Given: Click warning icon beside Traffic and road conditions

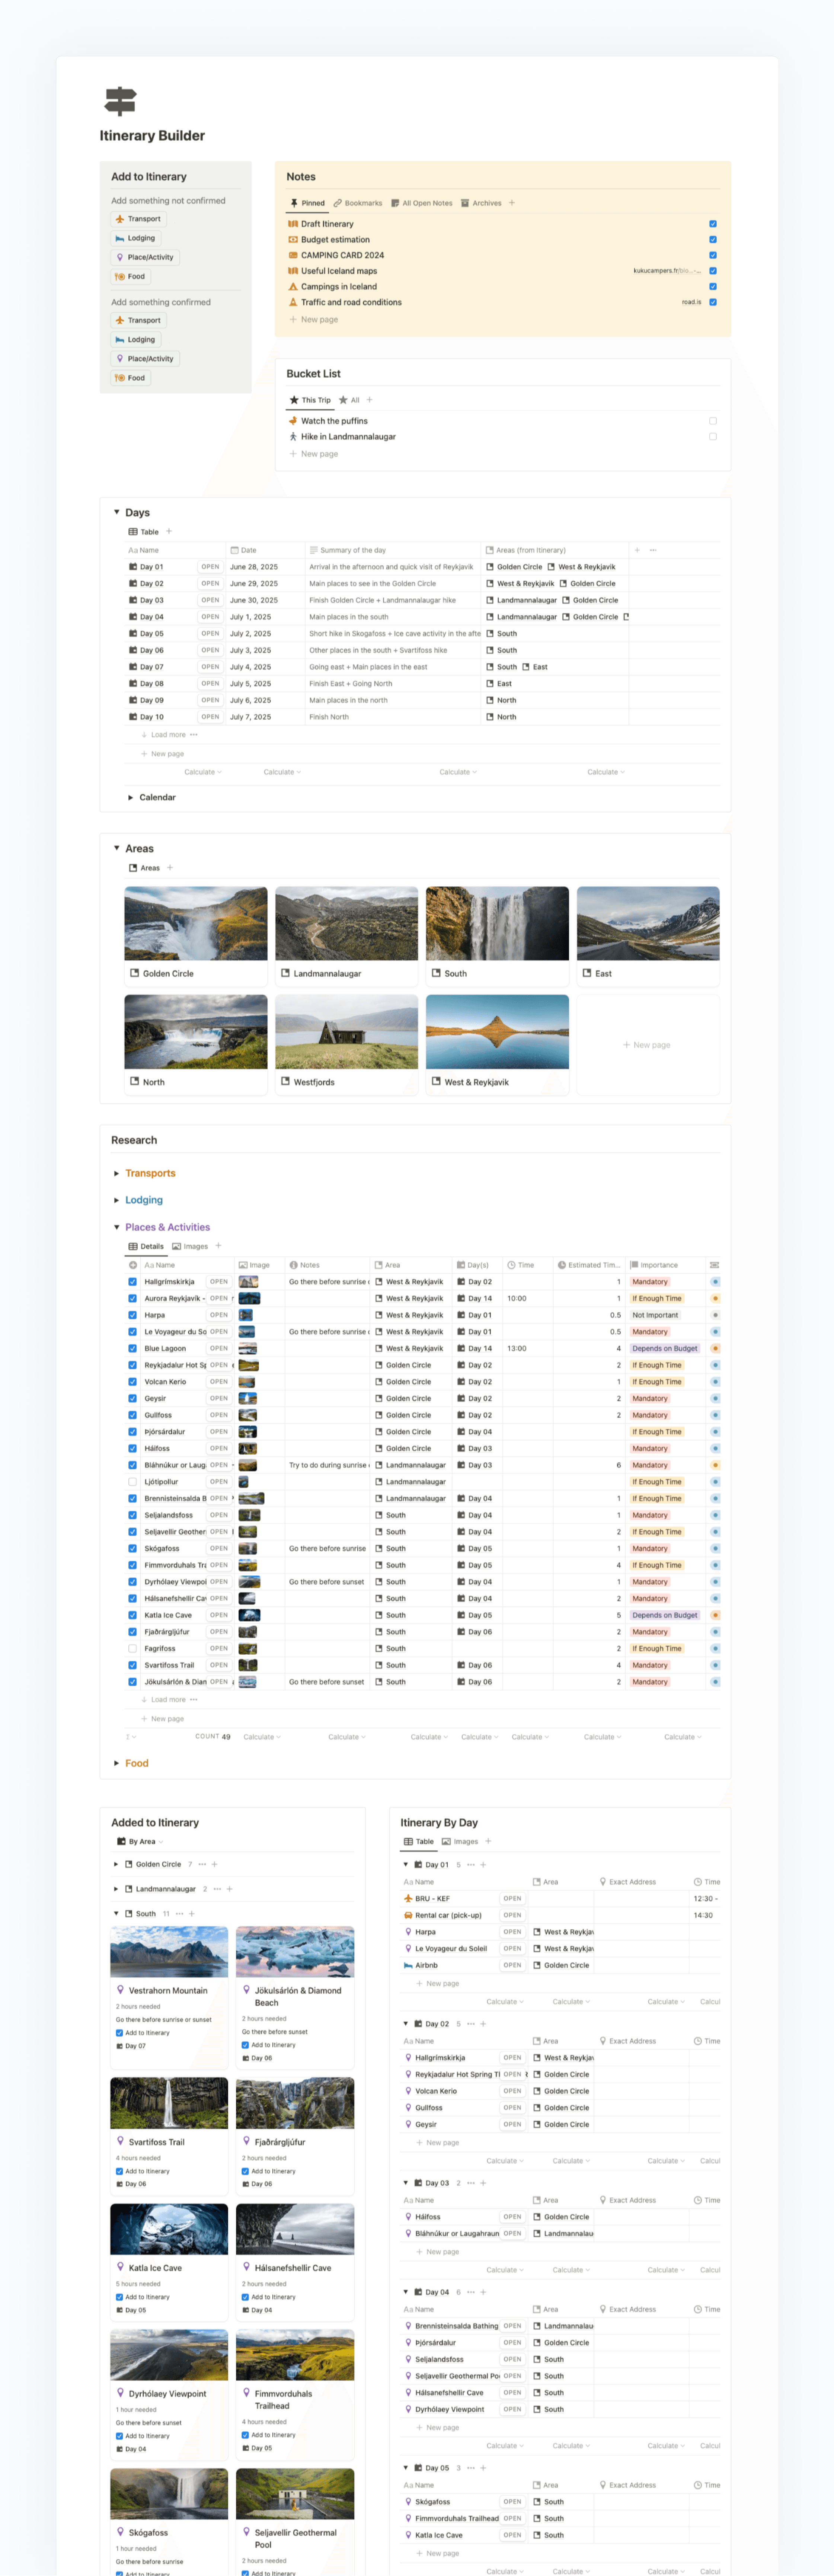Looking at the screenshot, I should point(293,302).
